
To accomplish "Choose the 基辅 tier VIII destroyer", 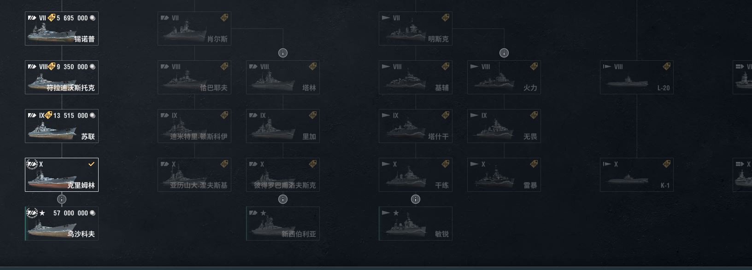I will coord(416,78).
